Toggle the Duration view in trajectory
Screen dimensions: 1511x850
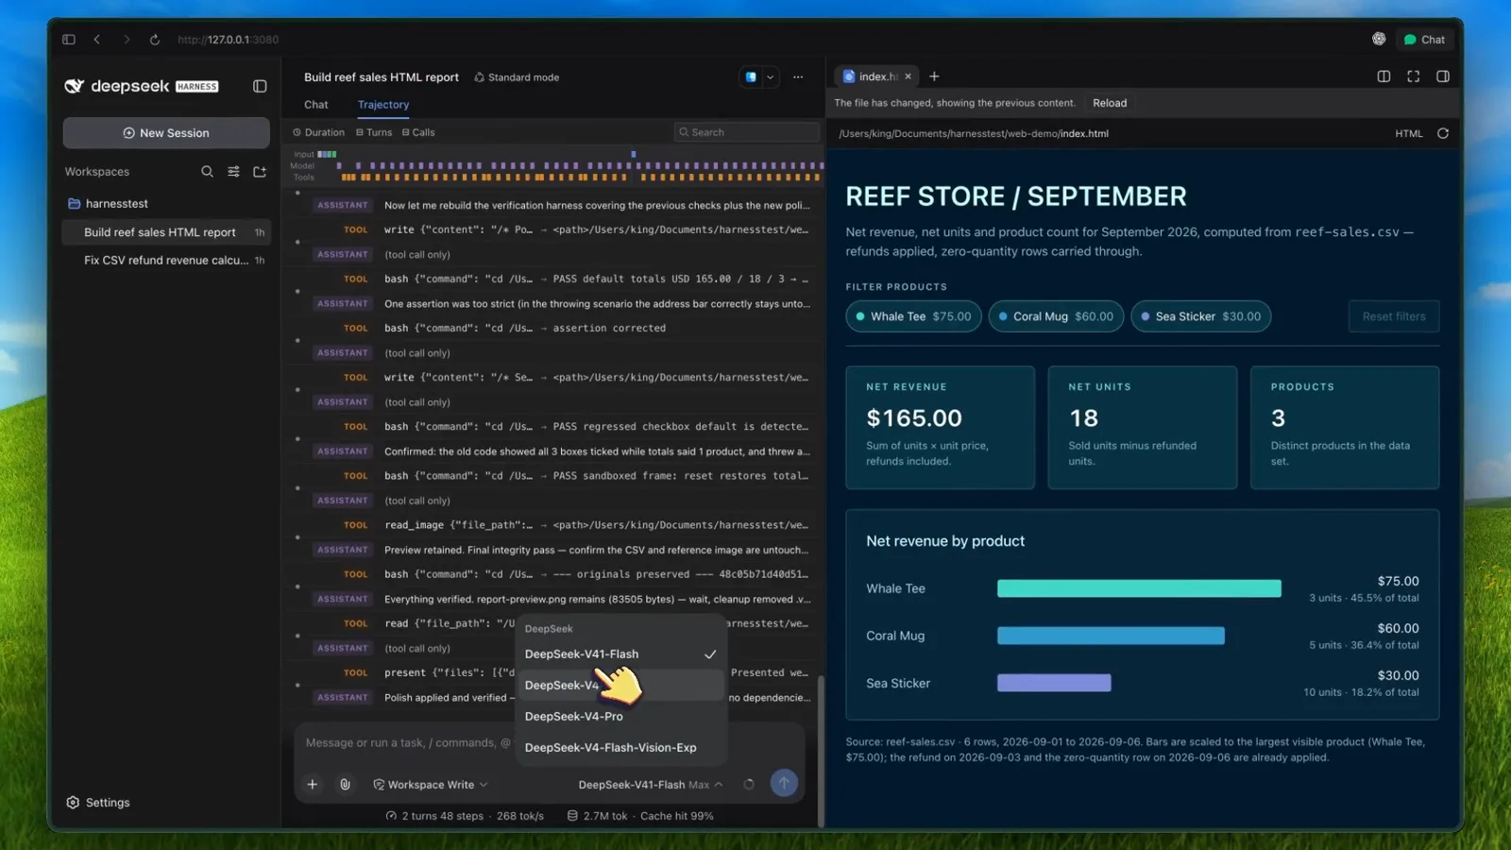pyautogui.click(x=318, y=132)
